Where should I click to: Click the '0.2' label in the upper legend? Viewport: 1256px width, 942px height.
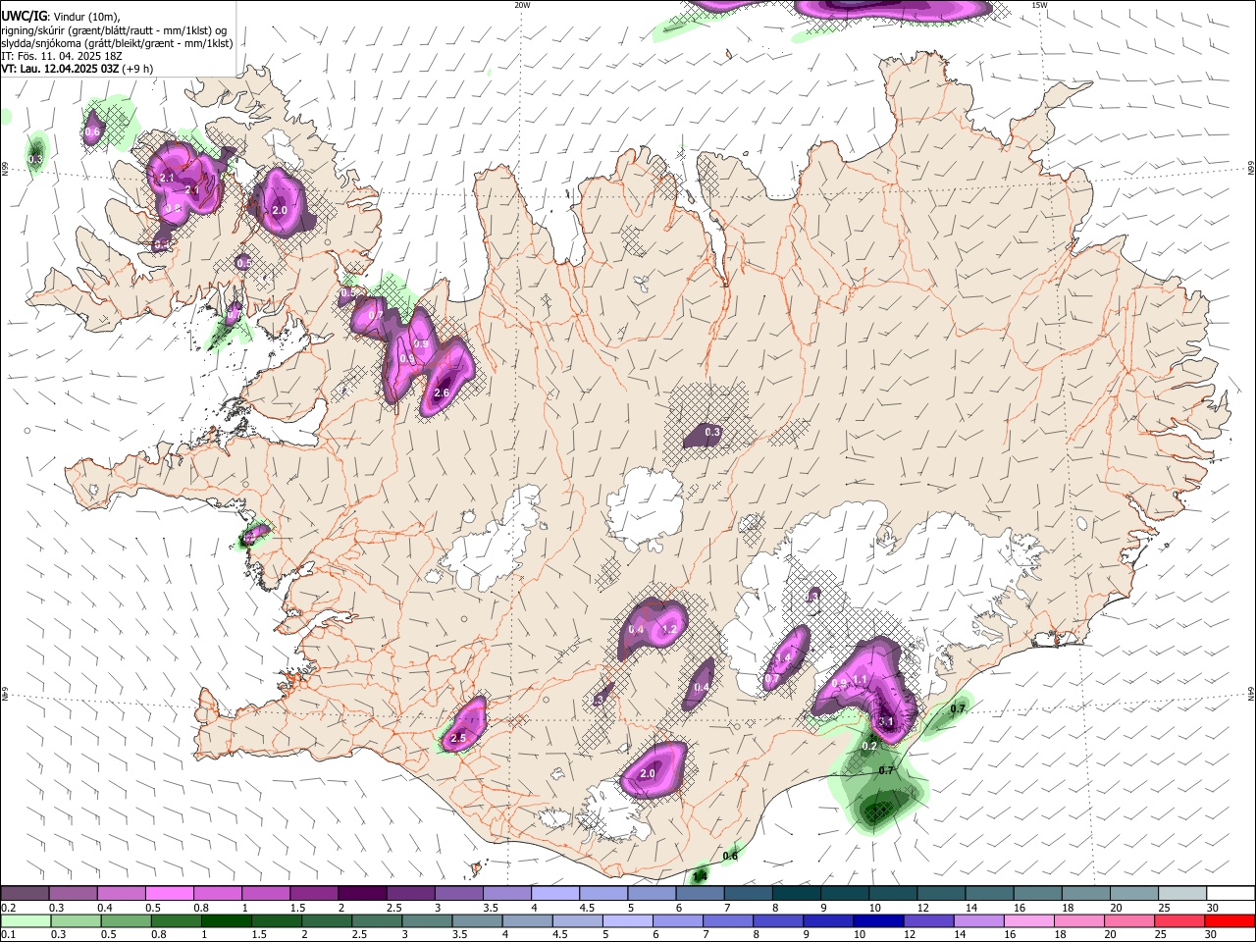coord(9,908)
